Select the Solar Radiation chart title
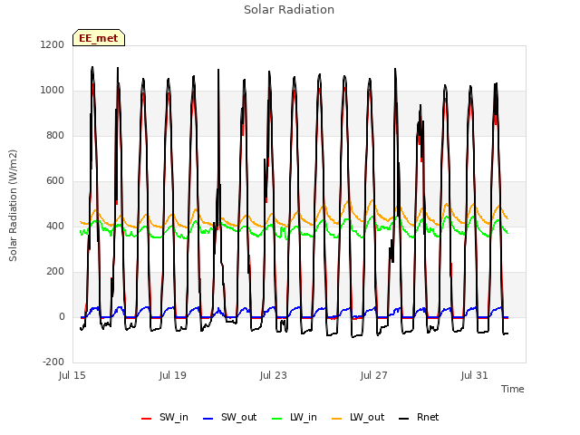This screenshot has width=580, height=435. tap(289, 10)
